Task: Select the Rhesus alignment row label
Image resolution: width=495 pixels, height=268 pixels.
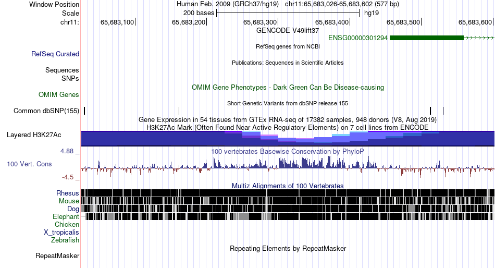Action: (x=68, y=193)
